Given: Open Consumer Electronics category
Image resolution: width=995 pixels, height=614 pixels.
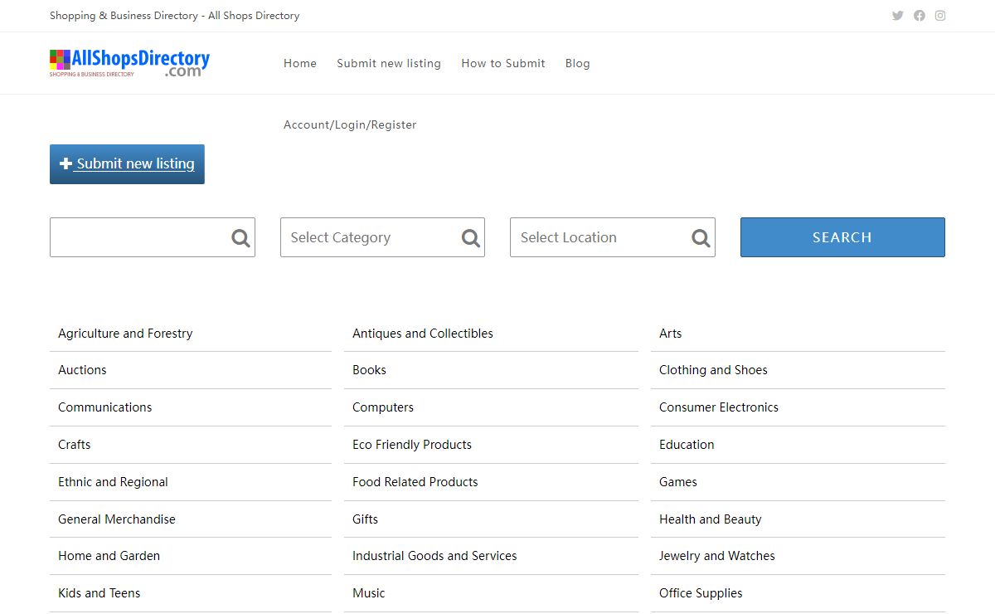Looking at the screenshot, I should pyautogui.click(x=719, y=407).
